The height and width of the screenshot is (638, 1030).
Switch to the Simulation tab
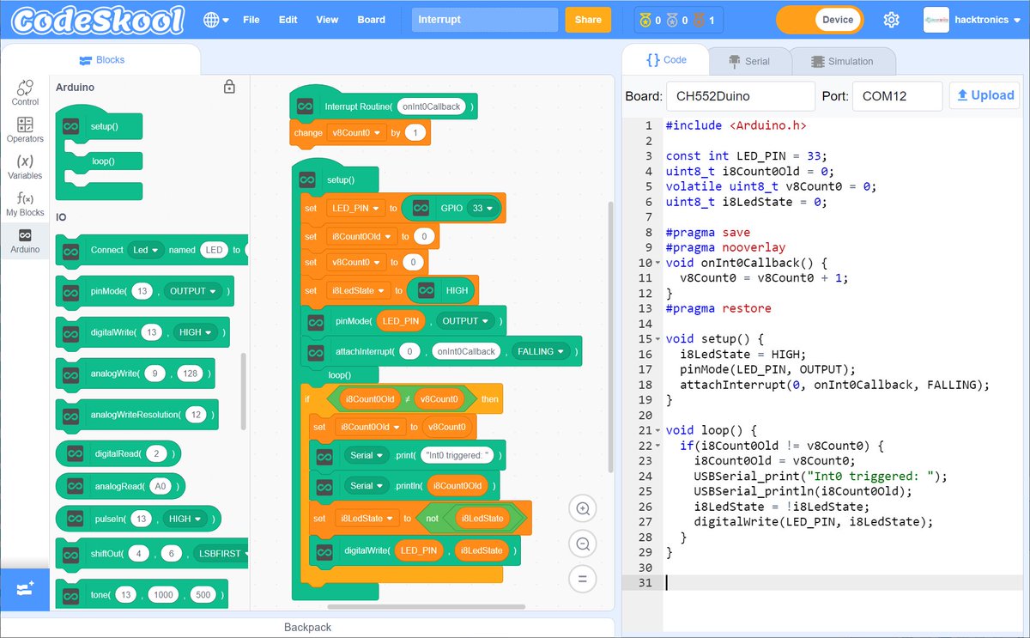pyautogui.click(x=842, y=61)
